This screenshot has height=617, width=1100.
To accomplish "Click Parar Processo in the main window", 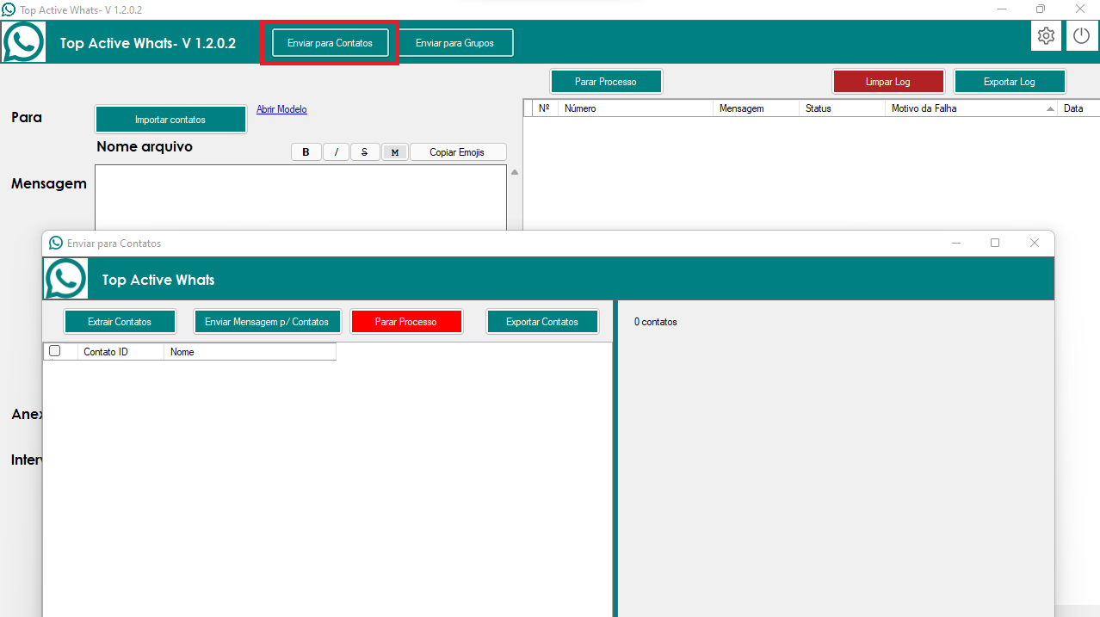I will [606, 82].
